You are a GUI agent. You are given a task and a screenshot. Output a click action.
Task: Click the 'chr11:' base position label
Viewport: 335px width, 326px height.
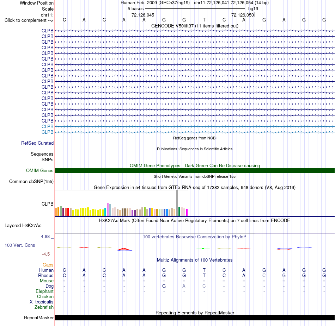pos(47,15)
